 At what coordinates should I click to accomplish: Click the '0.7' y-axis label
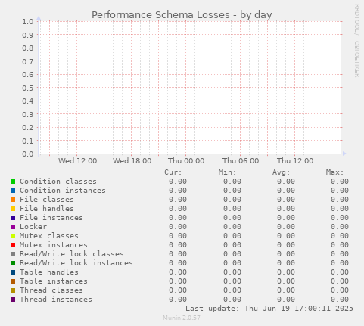pos(28,61)
